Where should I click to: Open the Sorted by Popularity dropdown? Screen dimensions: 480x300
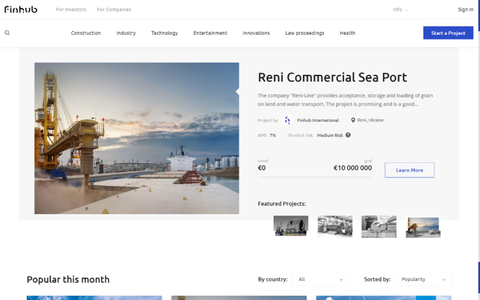click(x=424, y=279)
